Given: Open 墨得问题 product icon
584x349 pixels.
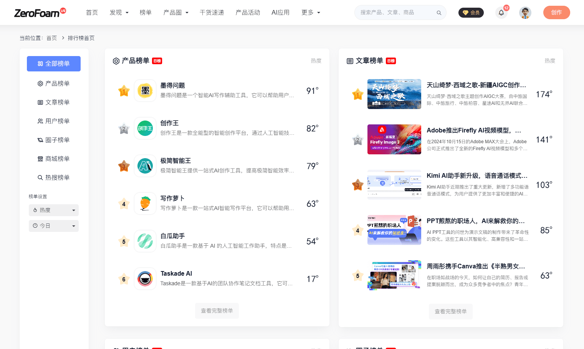Looking at the screenshot, I should [x=145, y=91].
